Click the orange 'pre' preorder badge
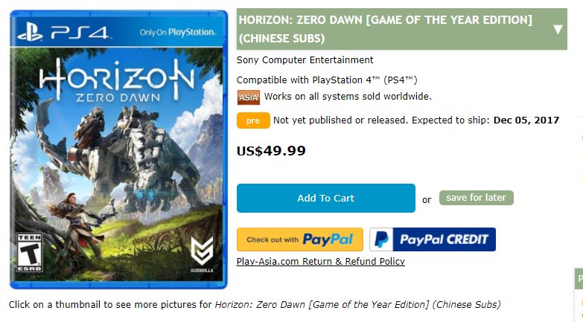The image size is (583, 322). (252, 120)
